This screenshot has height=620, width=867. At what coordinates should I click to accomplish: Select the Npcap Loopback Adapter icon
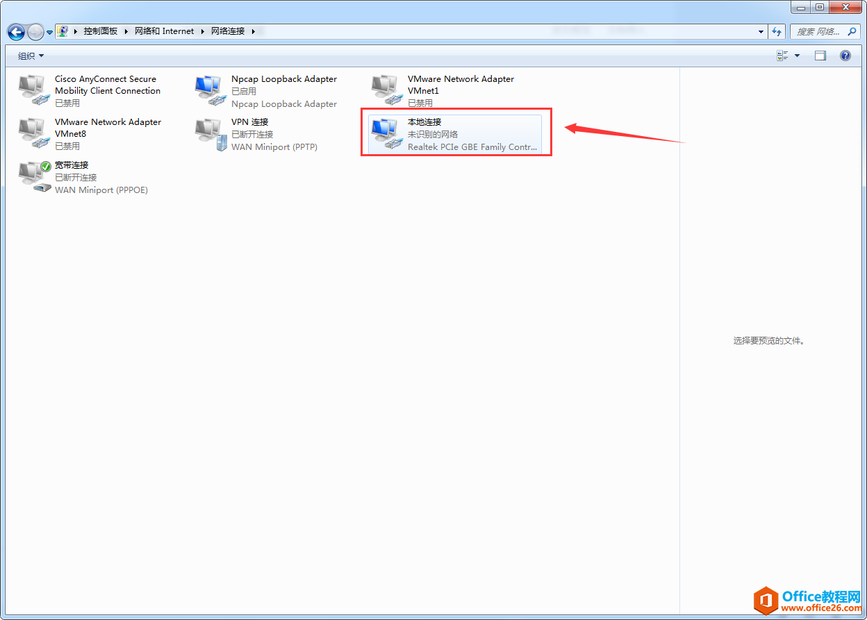[210, 90]
